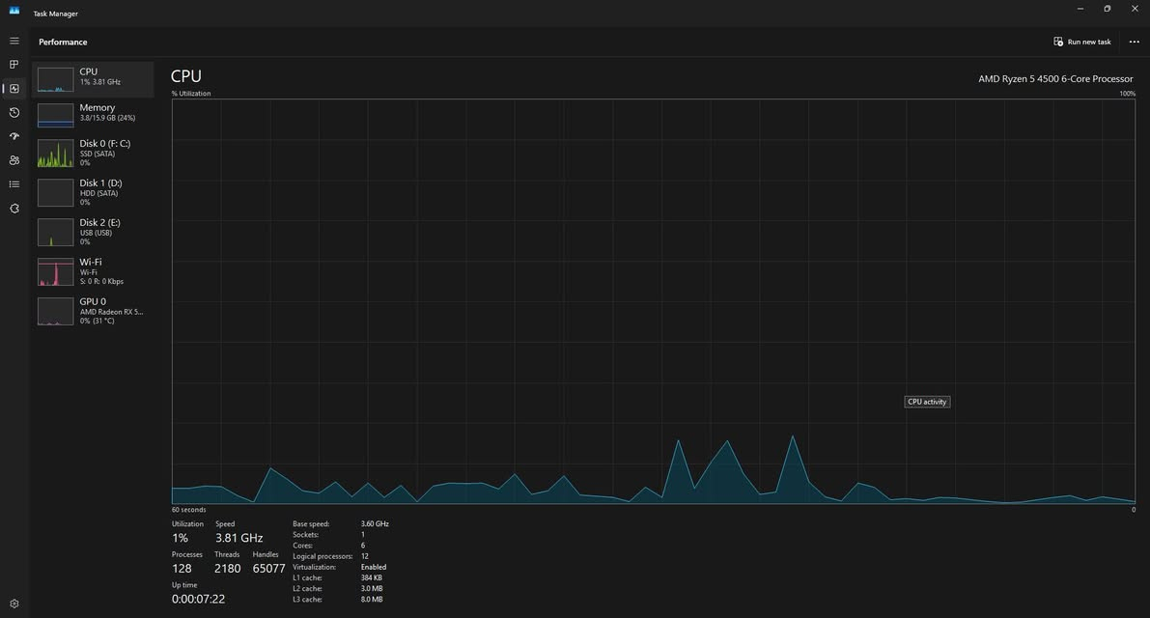The image size is (1150, 618).
Task: Open the Processes page from sidebar
Action: [x=14, y=65]
